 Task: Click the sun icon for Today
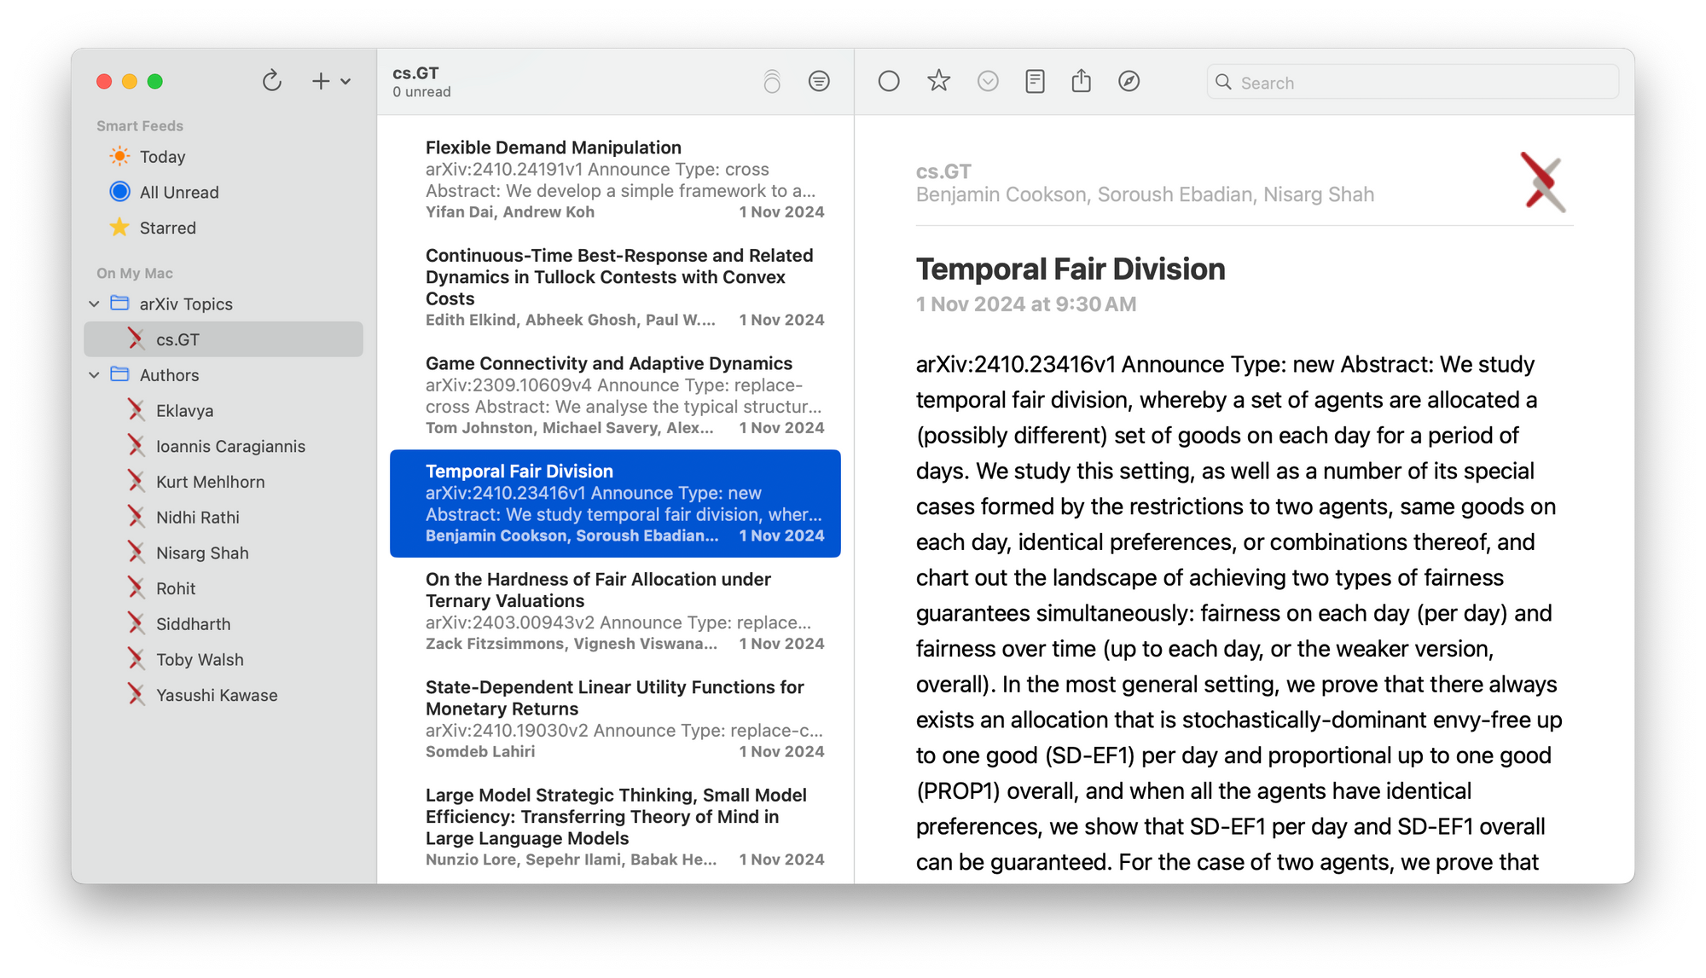pyautogui.click(x=119, y=156)
